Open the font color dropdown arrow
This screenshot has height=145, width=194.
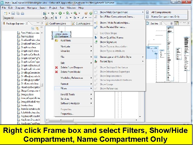tap(71, 18)
